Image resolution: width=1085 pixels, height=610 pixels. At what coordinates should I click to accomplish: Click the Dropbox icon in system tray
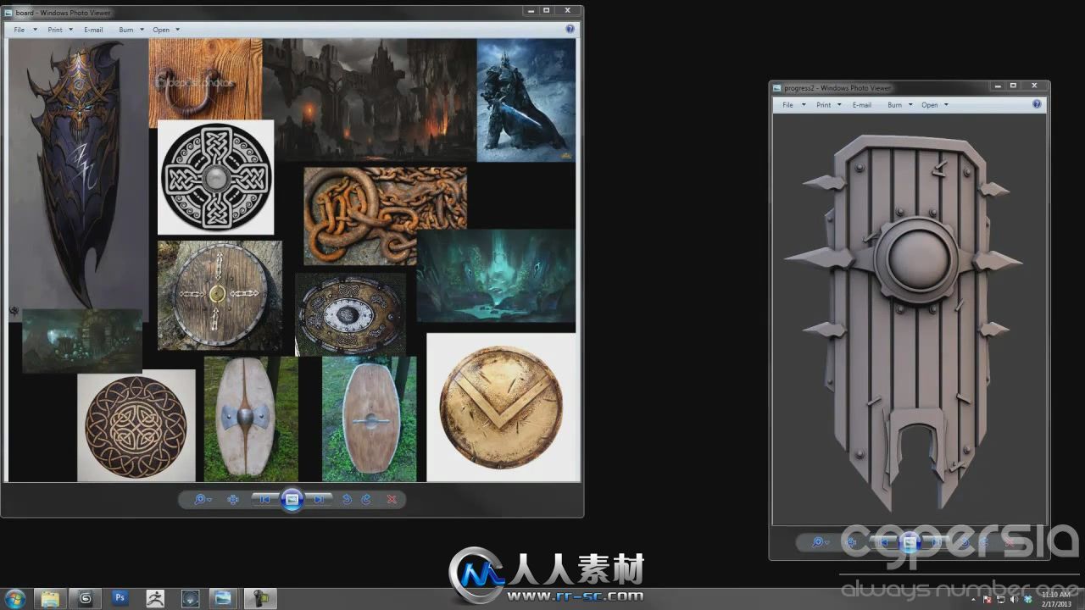(x=1027, y=600)
